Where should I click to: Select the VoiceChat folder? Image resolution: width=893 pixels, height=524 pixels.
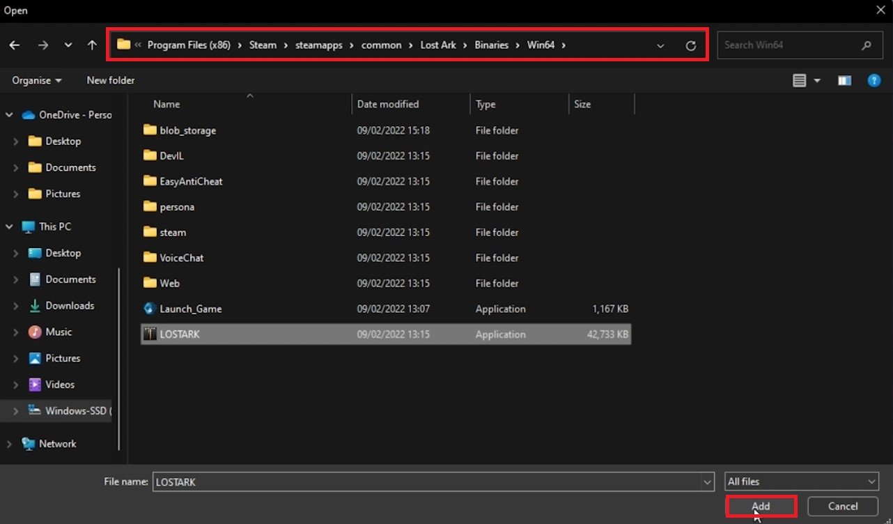(x=182, y=258)
